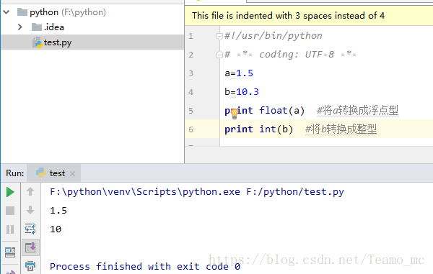Close the test Run tab
The image size is (433, 274).
coord(72,173)
